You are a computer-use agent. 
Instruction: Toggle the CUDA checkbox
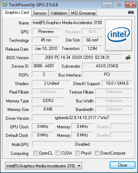pos(58,153)
